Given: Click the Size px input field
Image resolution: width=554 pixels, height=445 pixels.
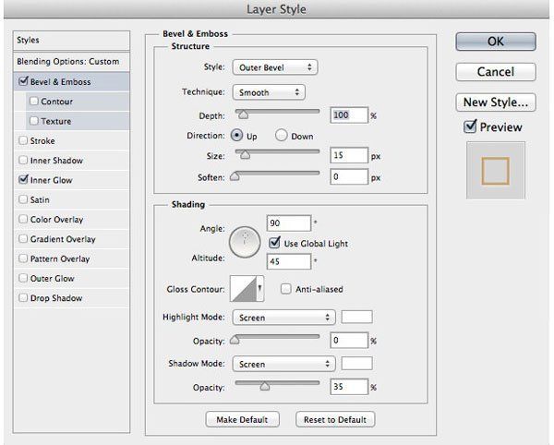Looking at the screenshot, I should (349, 155).
